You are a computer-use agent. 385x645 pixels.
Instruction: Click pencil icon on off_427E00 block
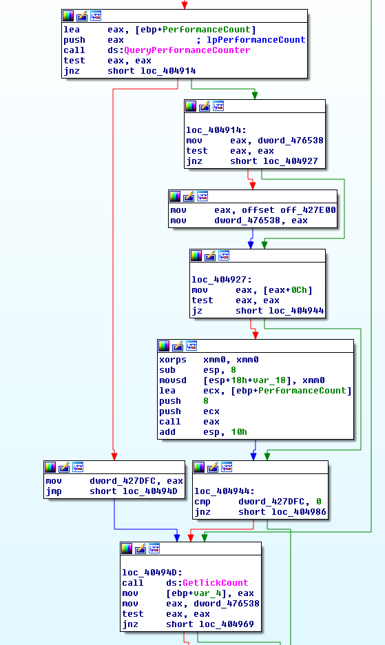pos(189,196)
